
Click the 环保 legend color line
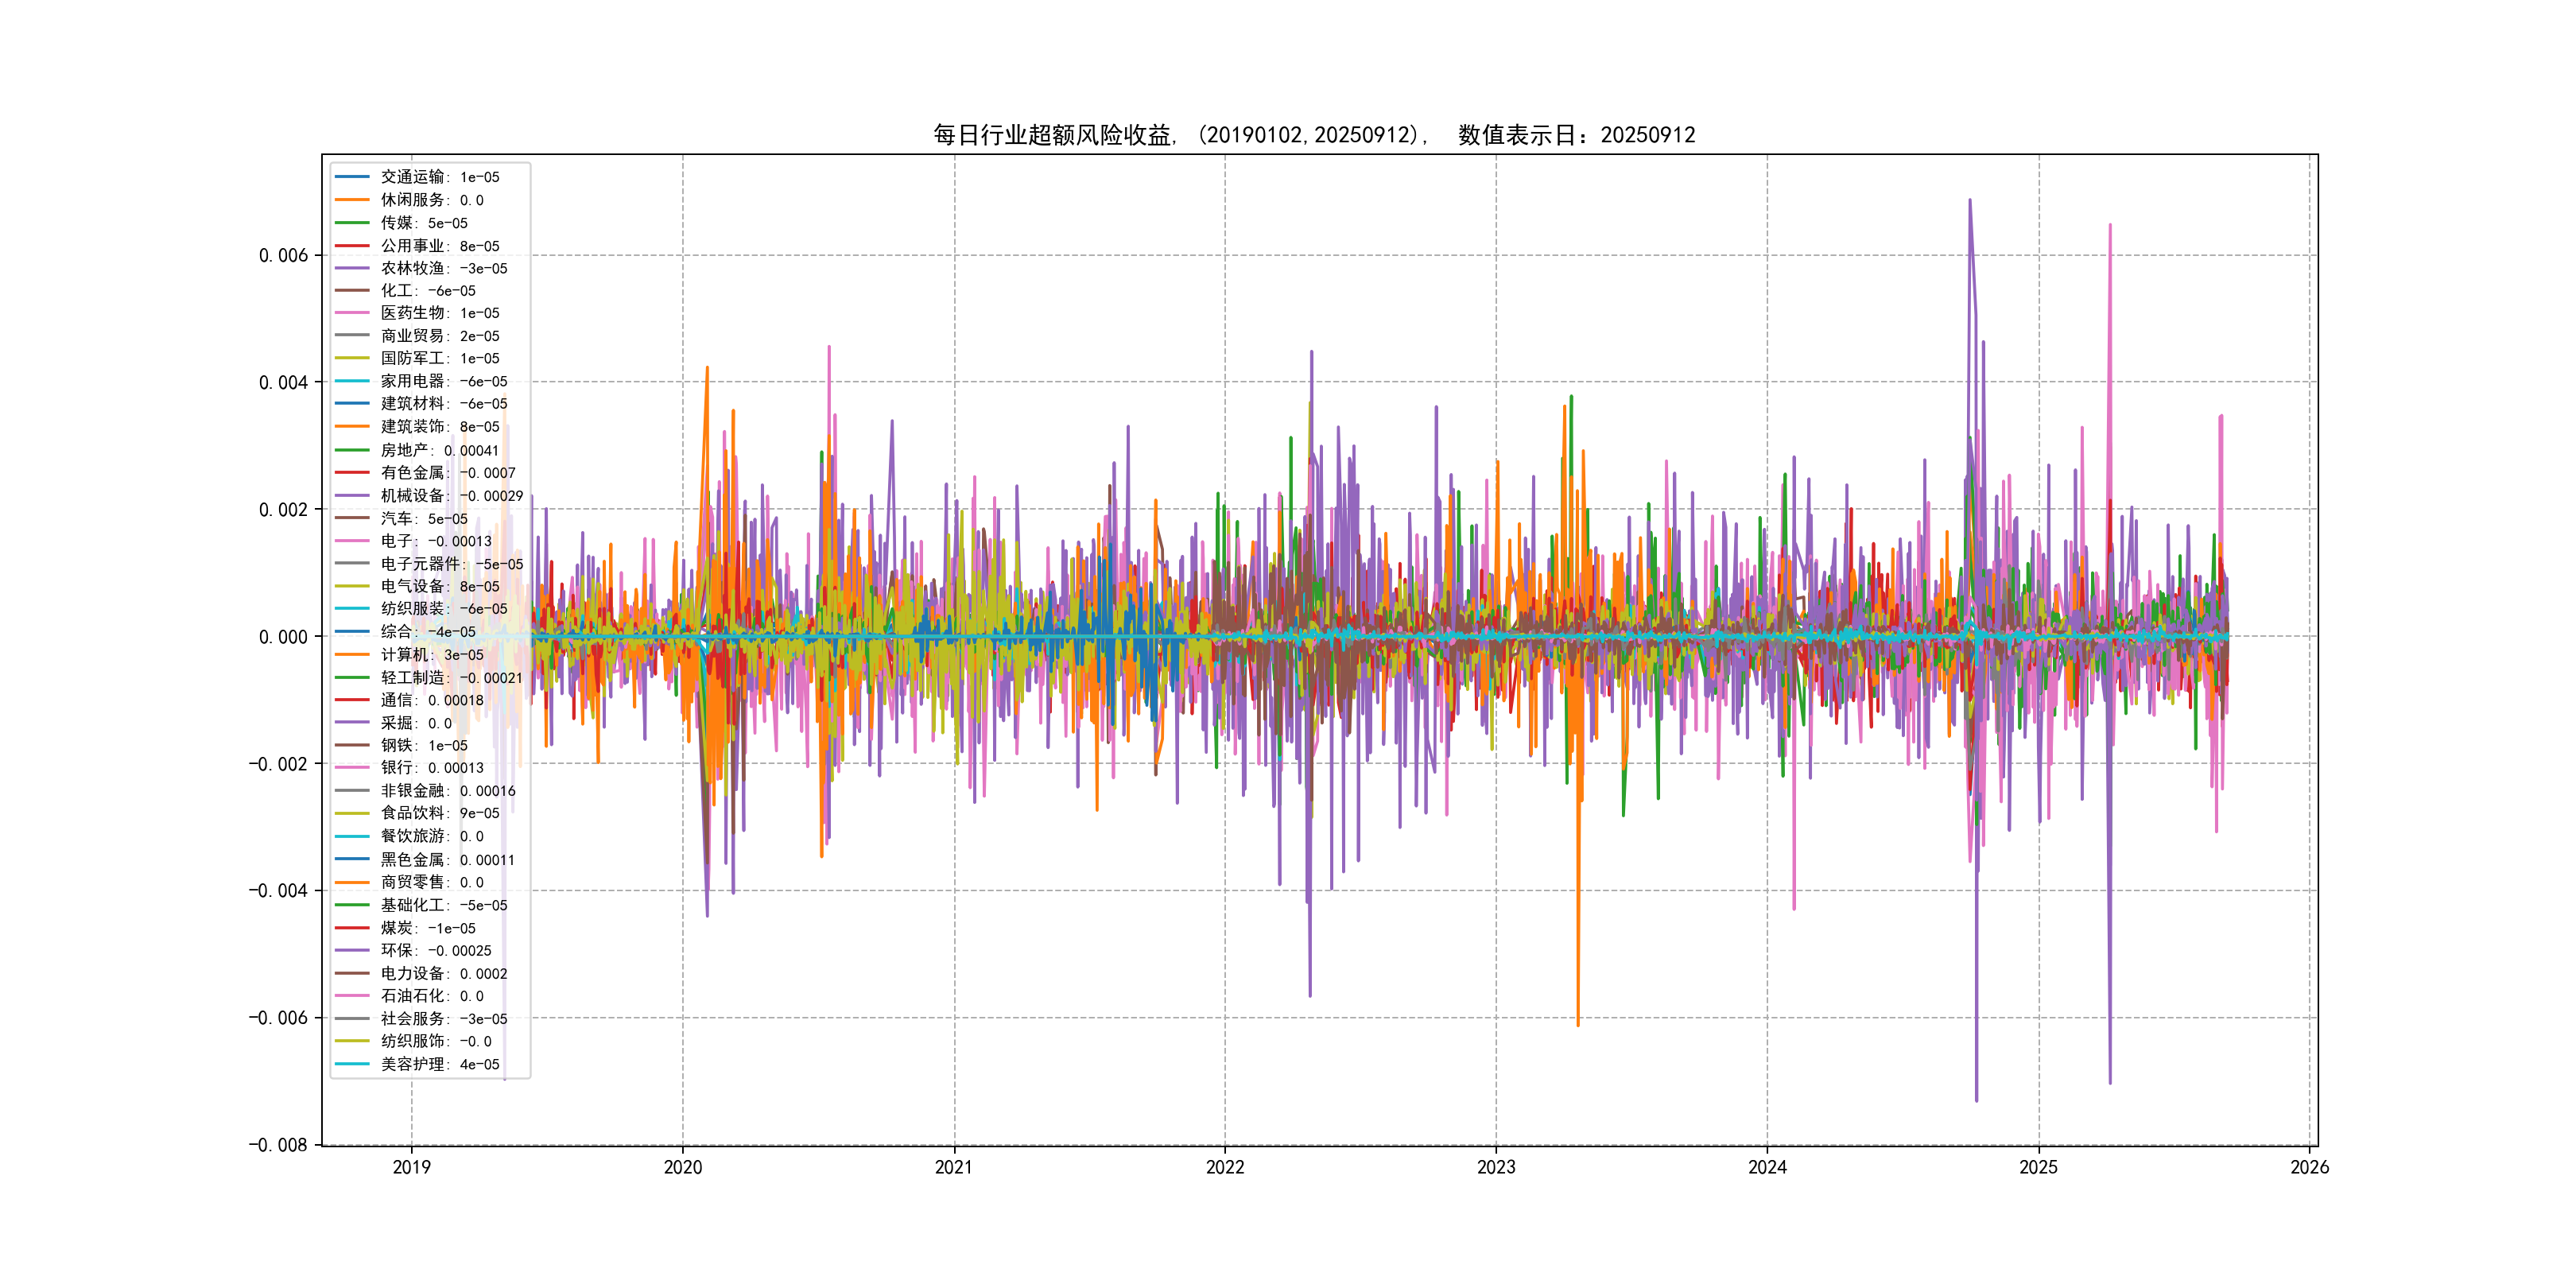pos(352,950)
